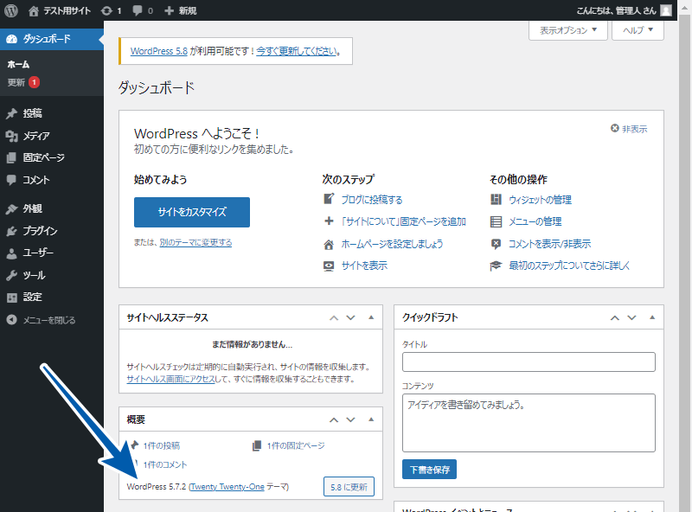Click the 1件の固定ページ link
Viewport: 692px width, 512px height.
[x=296, y=445]
